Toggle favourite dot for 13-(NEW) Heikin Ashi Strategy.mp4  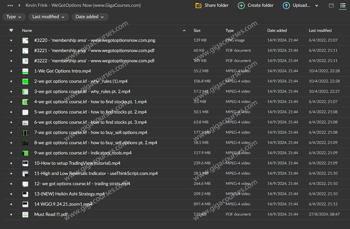11,194
